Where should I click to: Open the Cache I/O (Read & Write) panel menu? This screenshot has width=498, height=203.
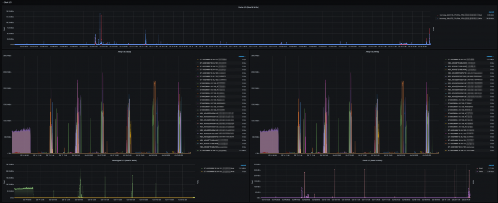pos(248,7)
